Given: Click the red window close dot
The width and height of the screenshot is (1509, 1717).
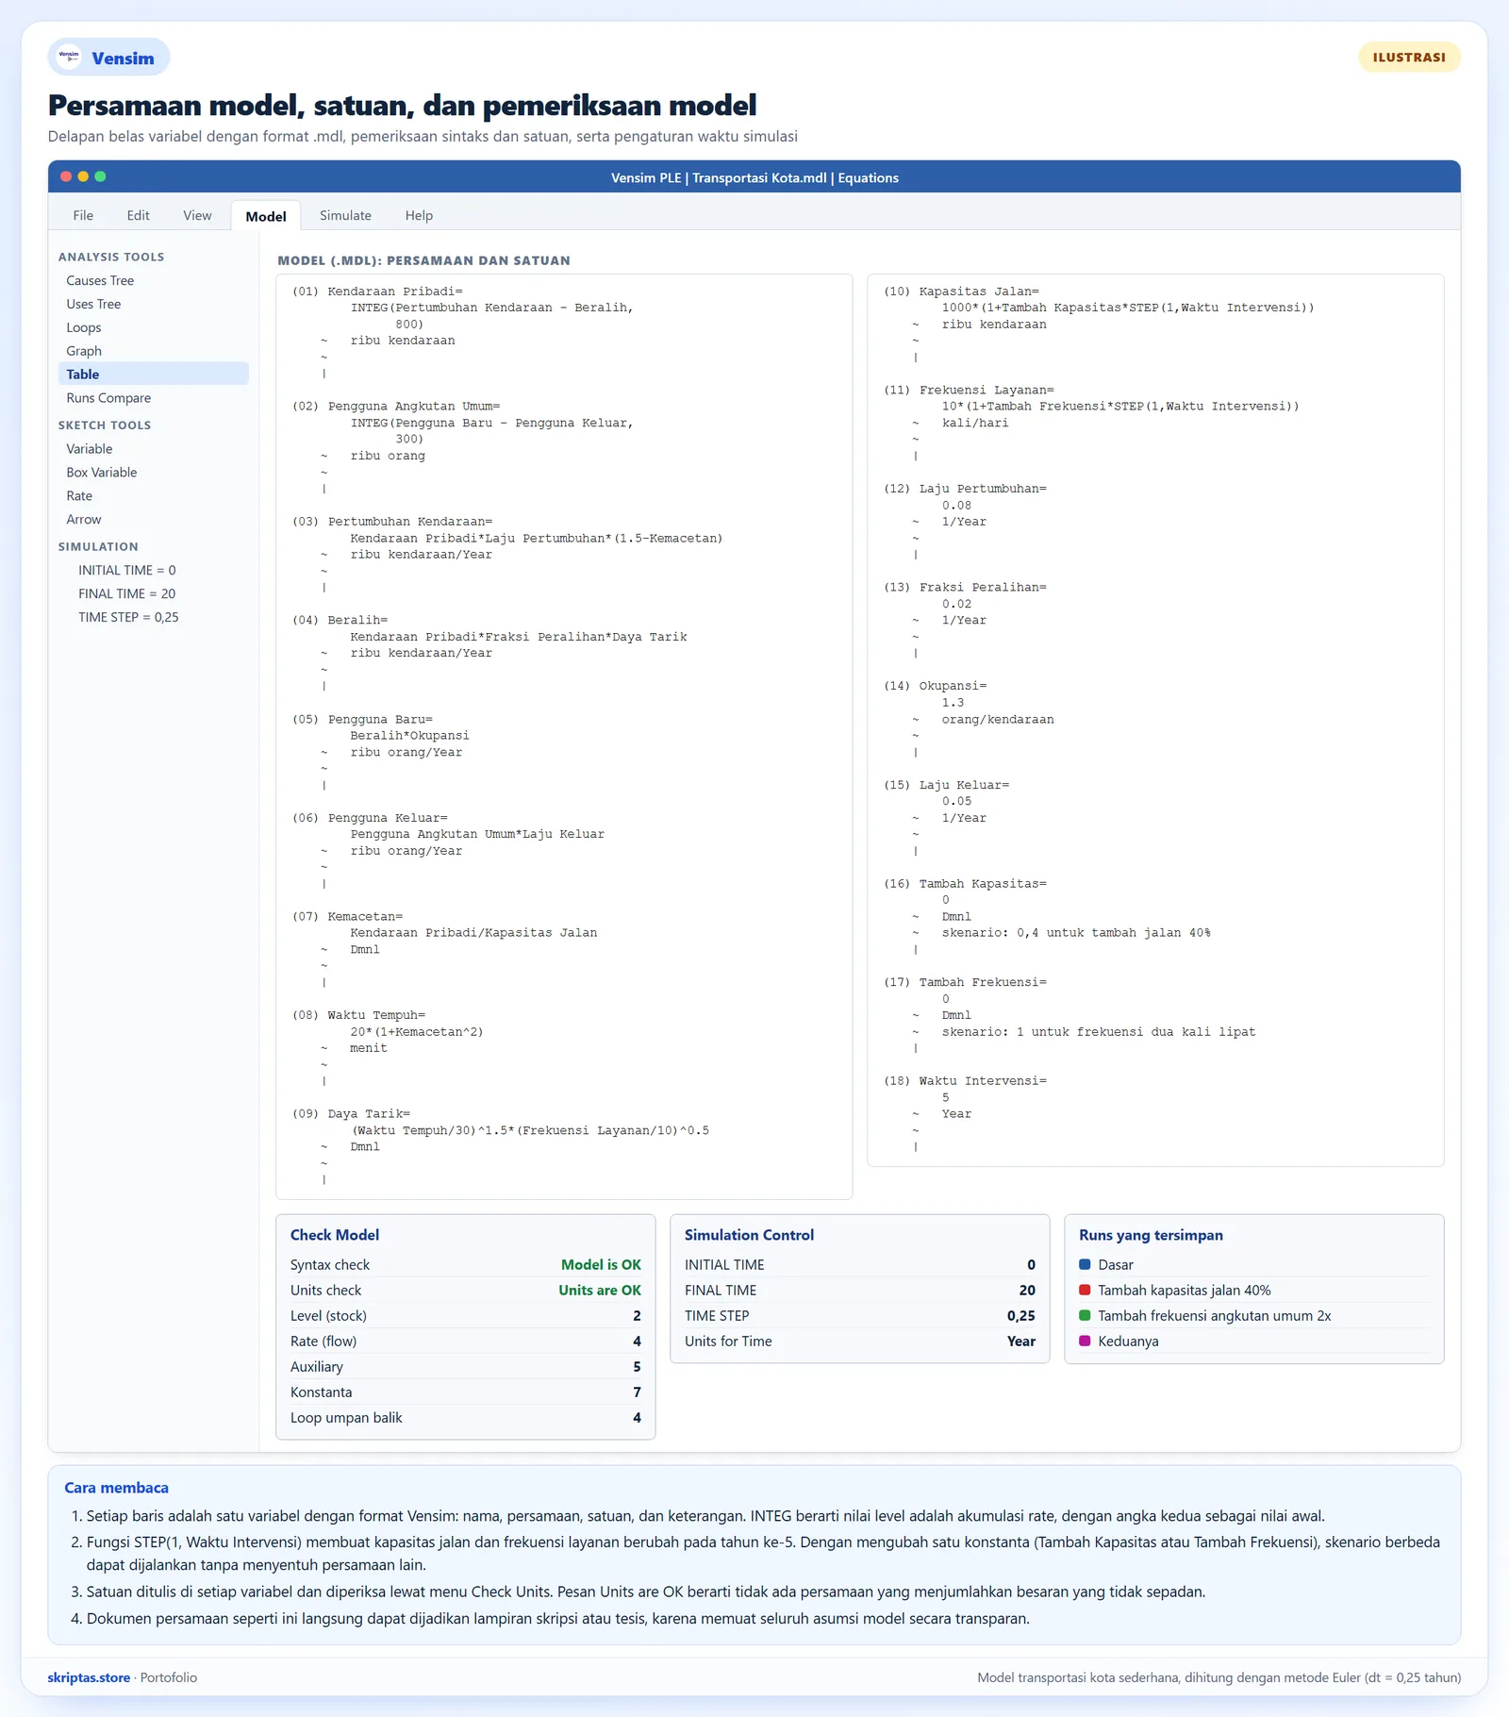Looking at the screenshot, I should click(x=66, y=176).
